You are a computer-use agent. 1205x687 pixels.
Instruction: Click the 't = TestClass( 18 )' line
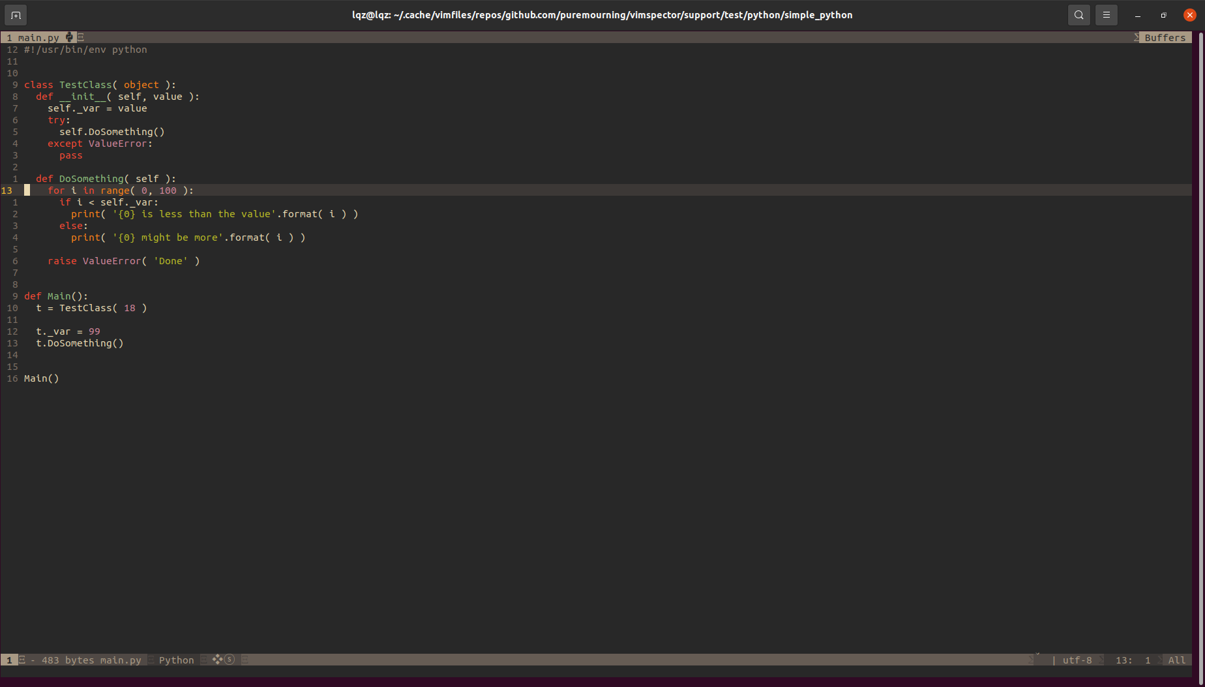click(91, 308)
